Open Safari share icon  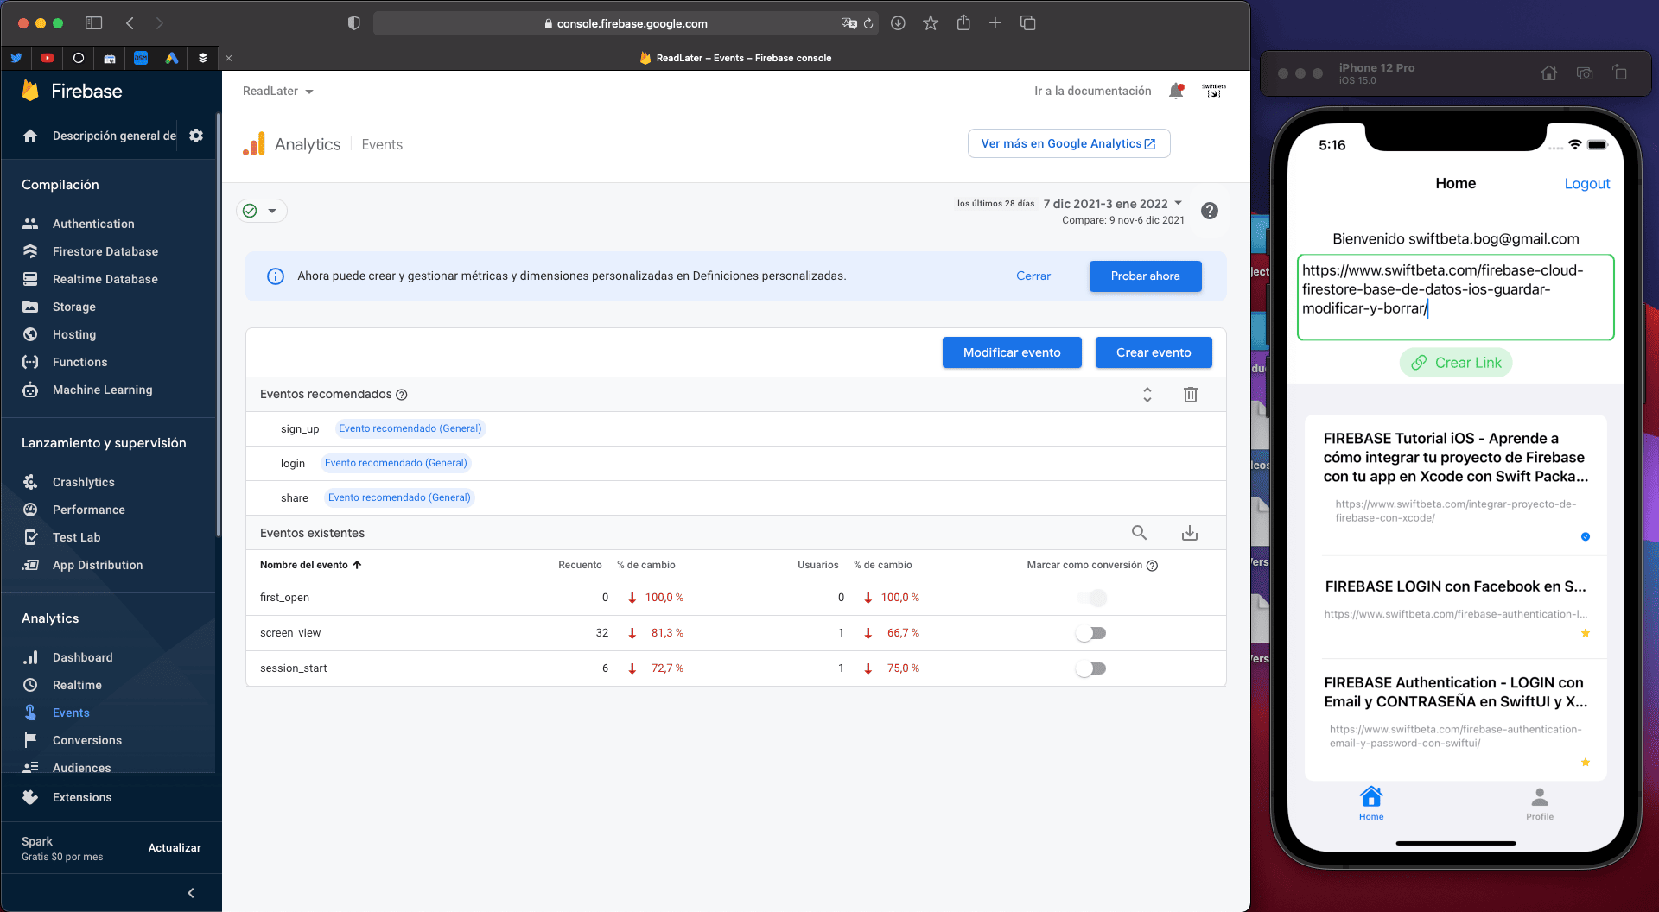pos(963,23)
